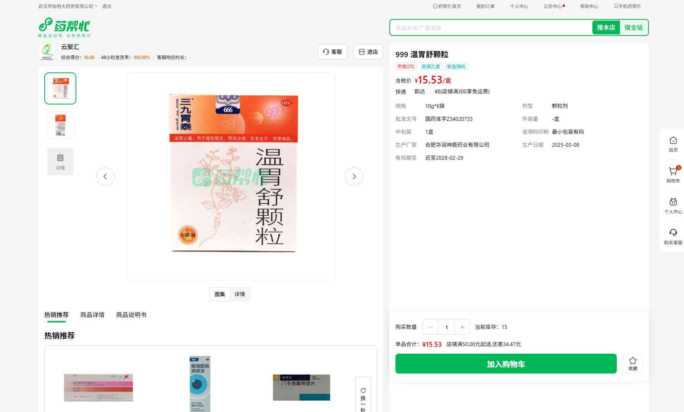Enter the store via 进店 button
The image size is (684, 412).
tap(368, 52)
